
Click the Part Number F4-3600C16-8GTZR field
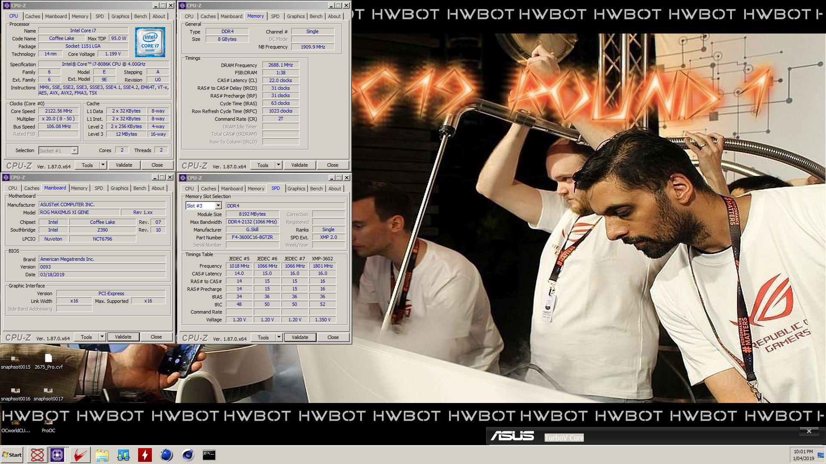[x=252, y=237]
